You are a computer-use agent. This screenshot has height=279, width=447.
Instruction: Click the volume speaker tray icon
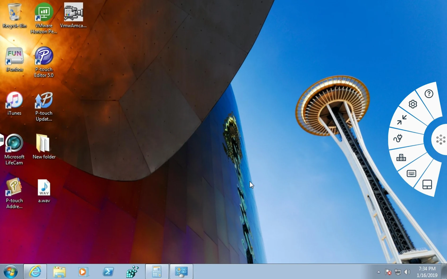[x=407, y=272]
